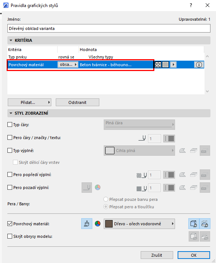Click the fill background pen number field
Screen dimensions: 216x263
tap(154, 188)
